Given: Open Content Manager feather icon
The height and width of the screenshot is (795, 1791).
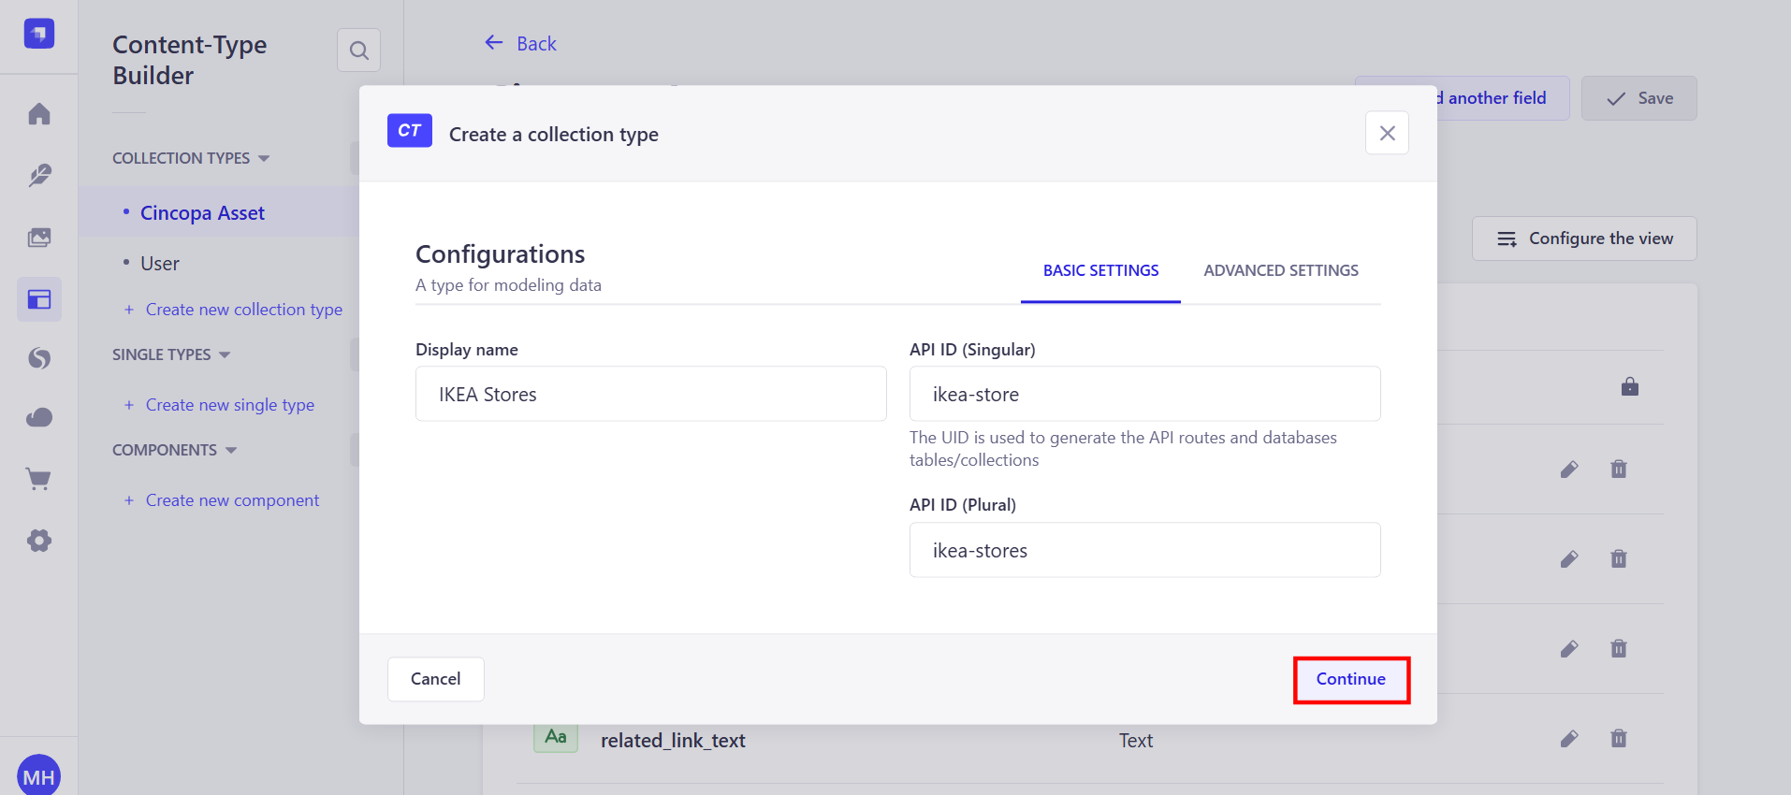Looking at the screenshot, I should click(x=39, y=176).
